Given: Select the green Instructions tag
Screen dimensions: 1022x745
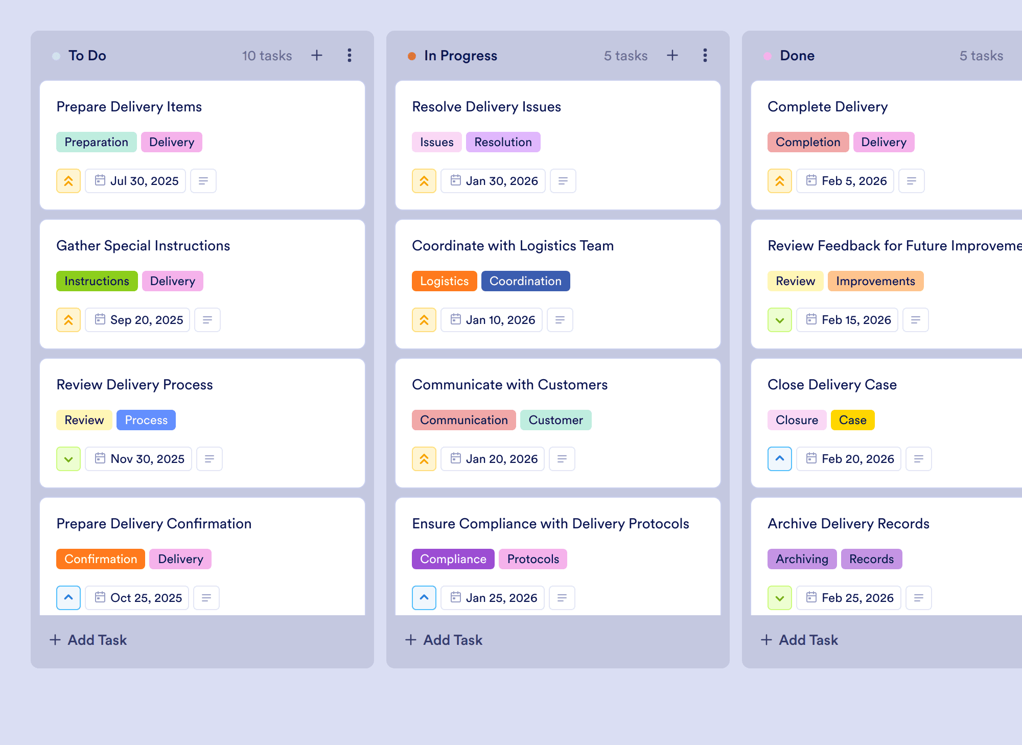Looking at the screenshot, I should pos(97,281).
